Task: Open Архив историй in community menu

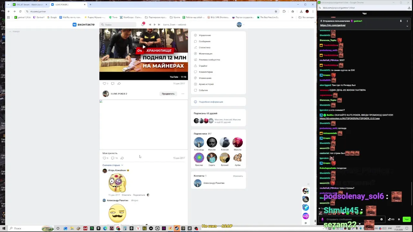Action: coord(206,84)
